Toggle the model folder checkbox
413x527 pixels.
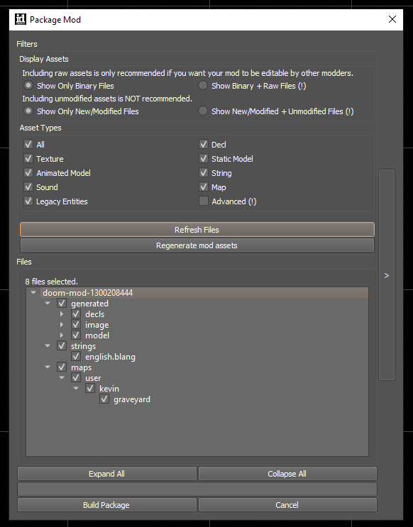[x=76, y=335]
